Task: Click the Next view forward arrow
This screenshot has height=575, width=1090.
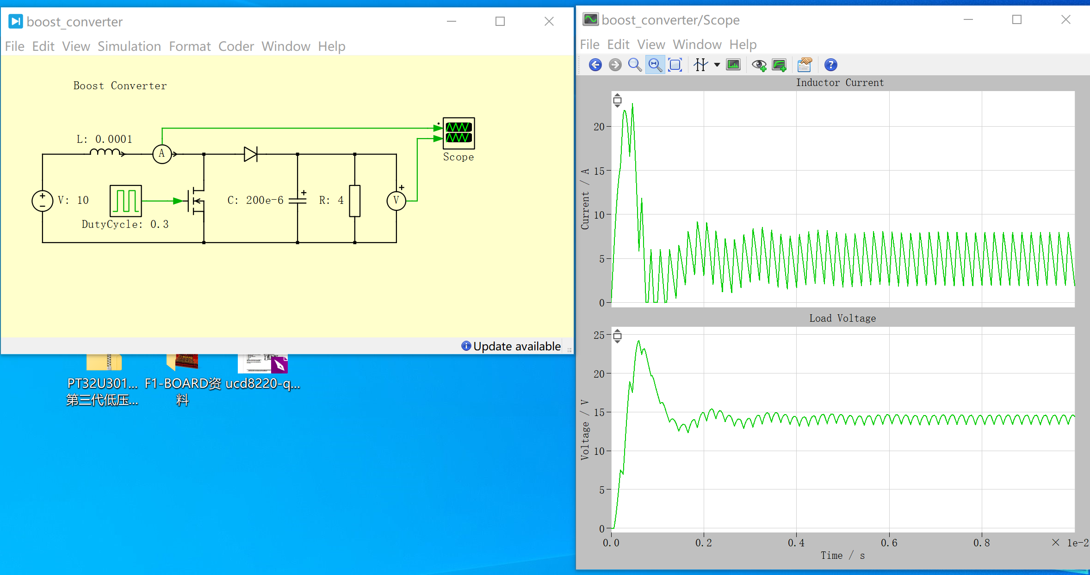Action: 615,65
